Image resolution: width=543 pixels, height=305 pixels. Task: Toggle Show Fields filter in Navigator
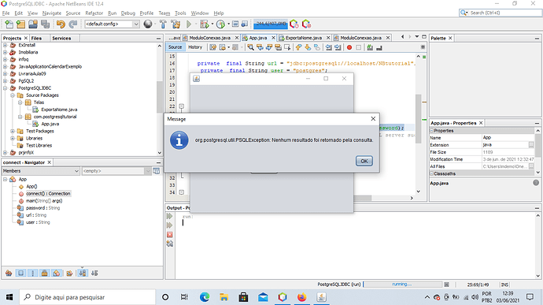pos(20,273)
